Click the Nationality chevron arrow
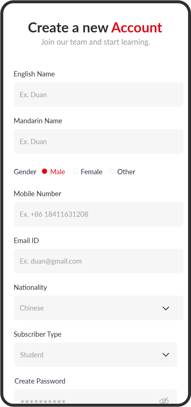 [165, 308]
